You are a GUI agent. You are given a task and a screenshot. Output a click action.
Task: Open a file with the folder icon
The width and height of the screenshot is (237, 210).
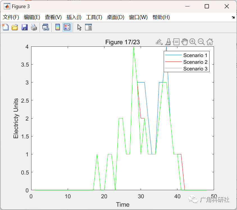[x=15, y=27]
